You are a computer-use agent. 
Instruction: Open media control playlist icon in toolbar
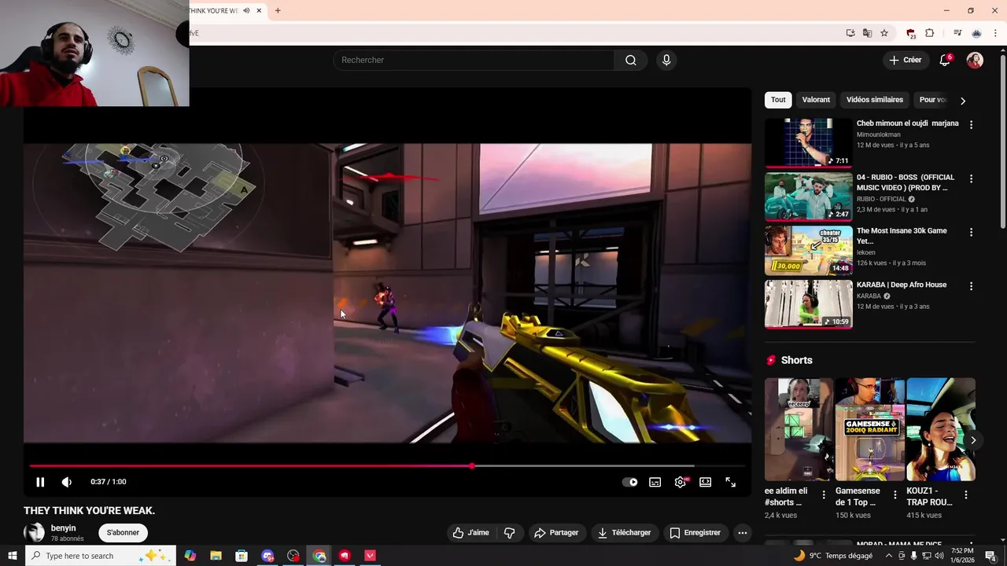coord(957,33)
